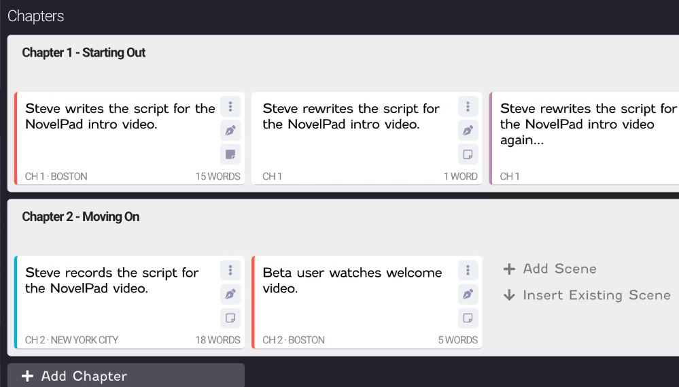This screenshot has height=387, width=679.
Task: Open filled note icon on first scene card
Action: [x=230, y=154]
